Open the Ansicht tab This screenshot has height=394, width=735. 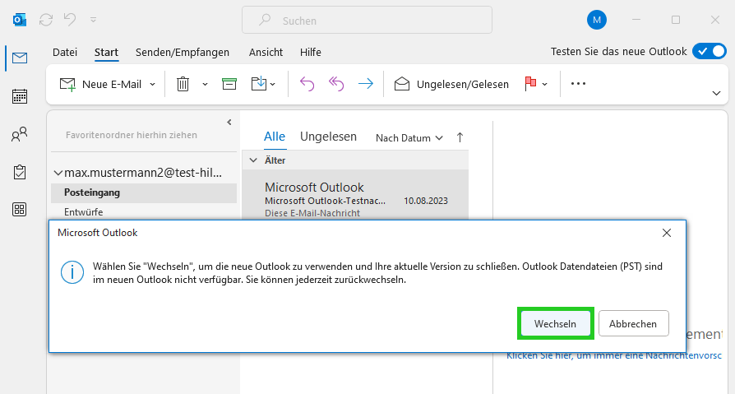[266, 52]
